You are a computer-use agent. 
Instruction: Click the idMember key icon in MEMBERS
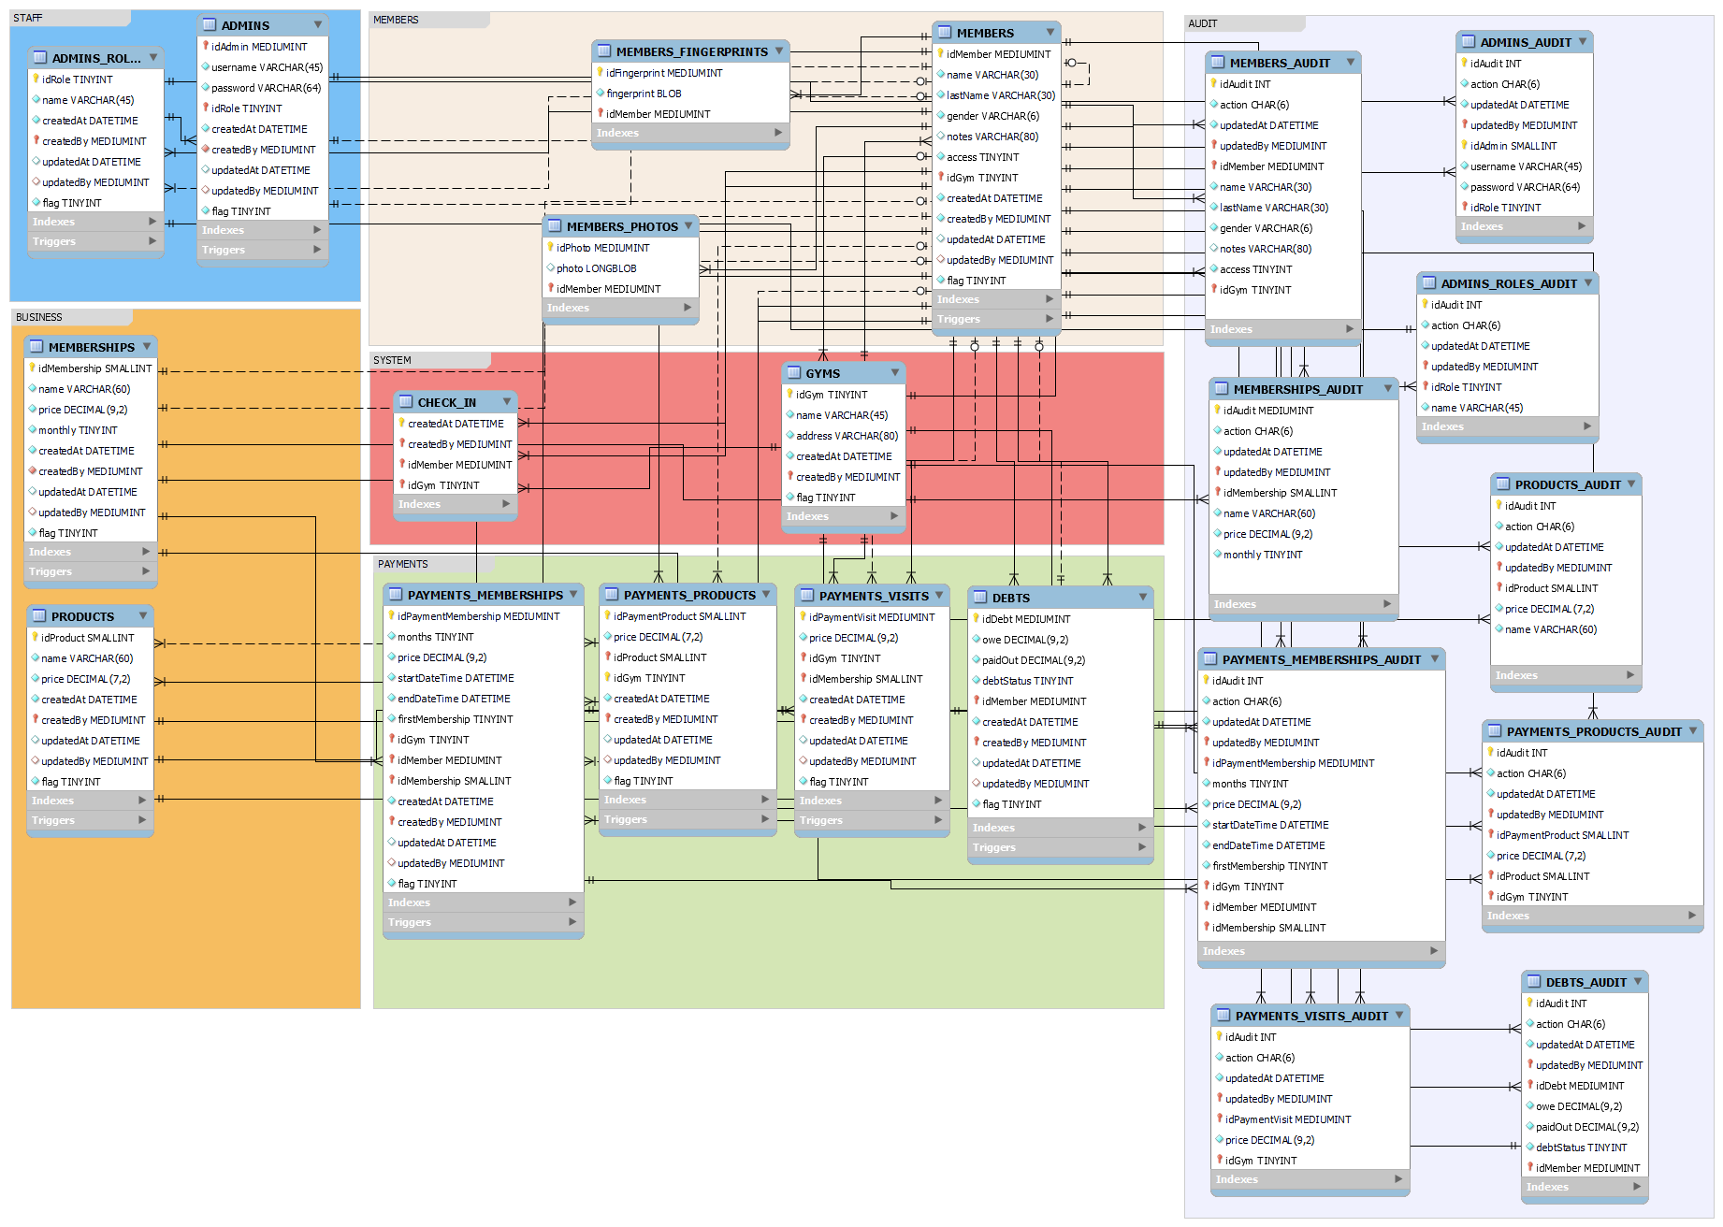tap(941, 53)
